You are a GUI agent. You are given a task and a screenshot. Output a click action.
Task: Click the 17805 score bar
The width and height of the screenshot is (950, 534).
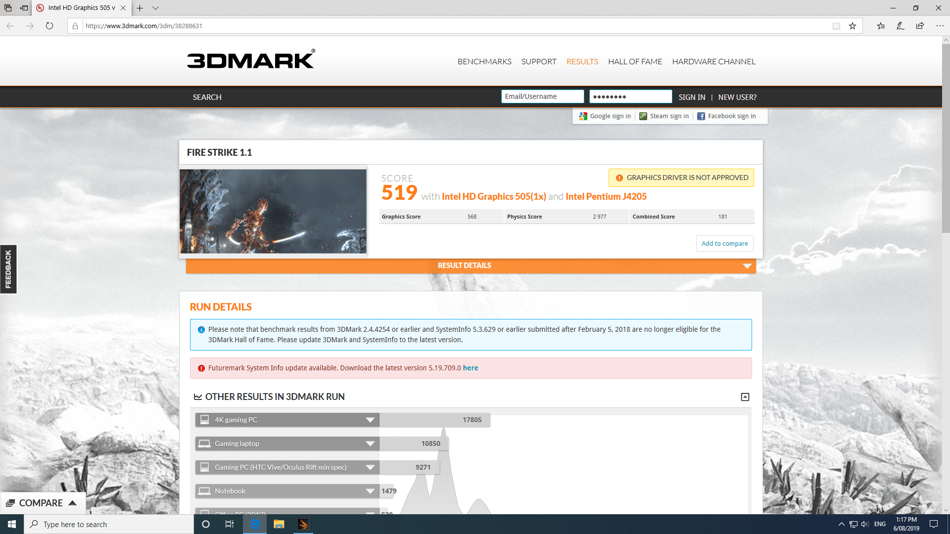(x=434, y=420)
